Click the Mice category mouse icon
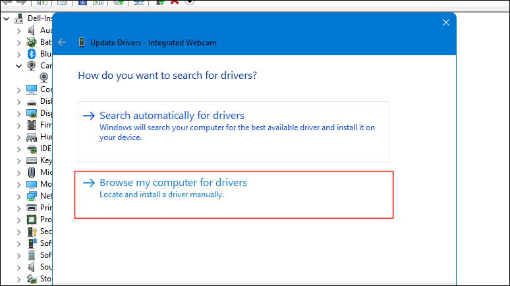Screen dimensions: 510x286 31,172
